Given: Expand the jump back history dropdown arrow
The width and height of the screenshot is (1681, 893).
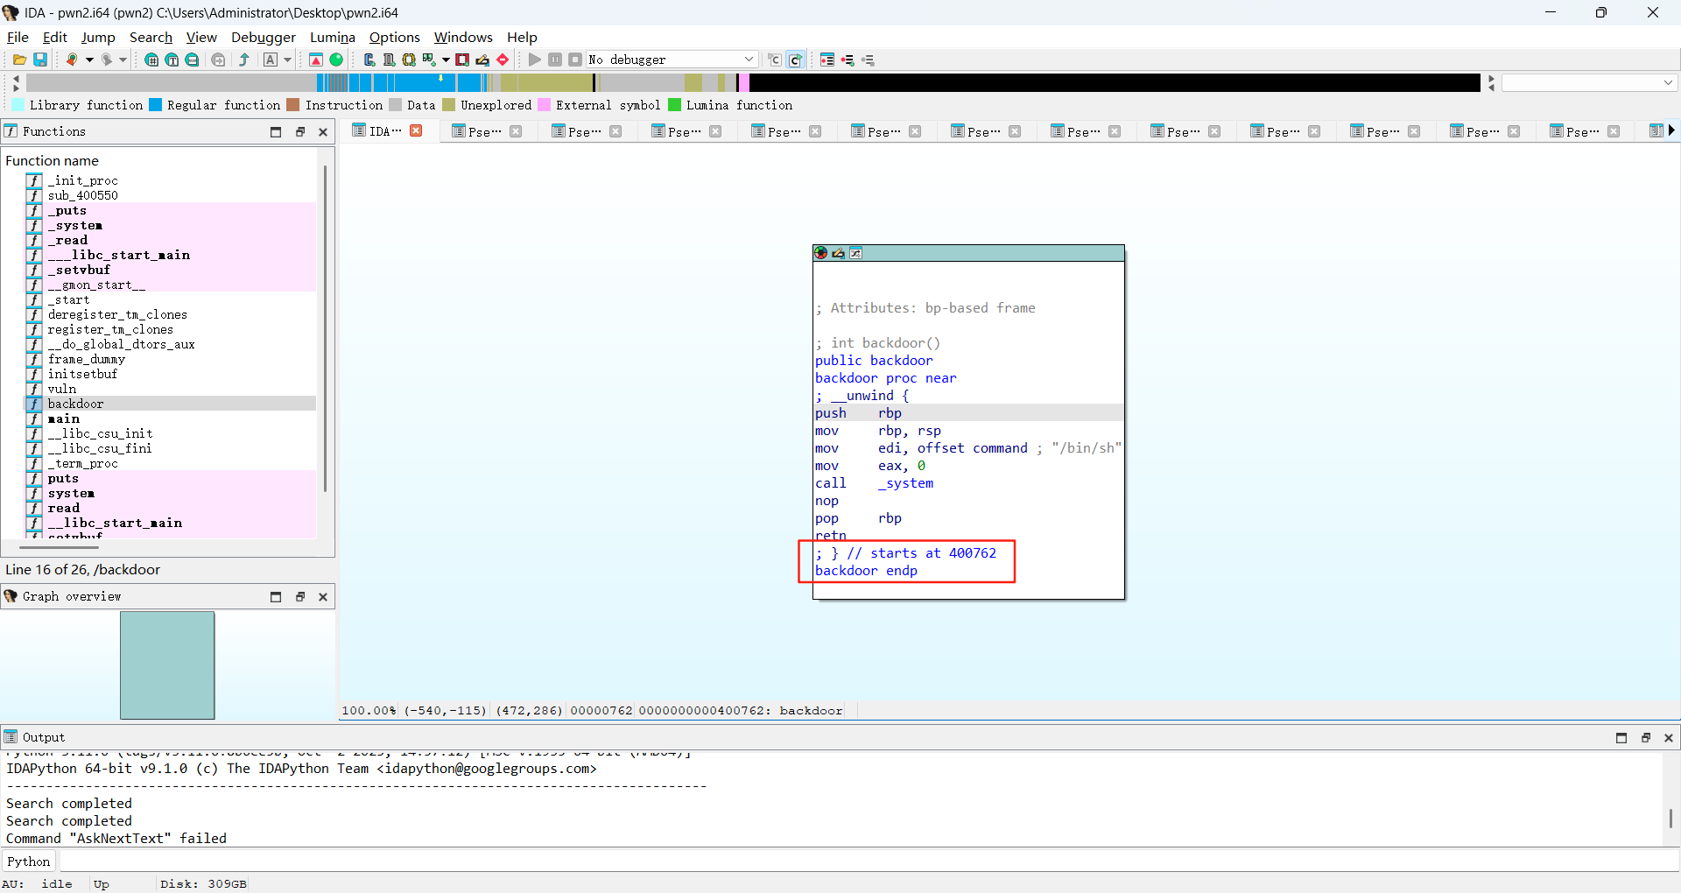Looking at the screenshot, I should (x=89, y=60).
